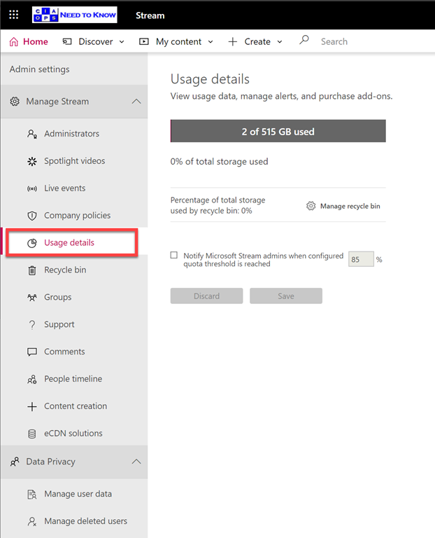Click the Spotlight videos star icon
The width and height of the screenshot is (435, 538).
pyautogui.click(x=31, y=161)
